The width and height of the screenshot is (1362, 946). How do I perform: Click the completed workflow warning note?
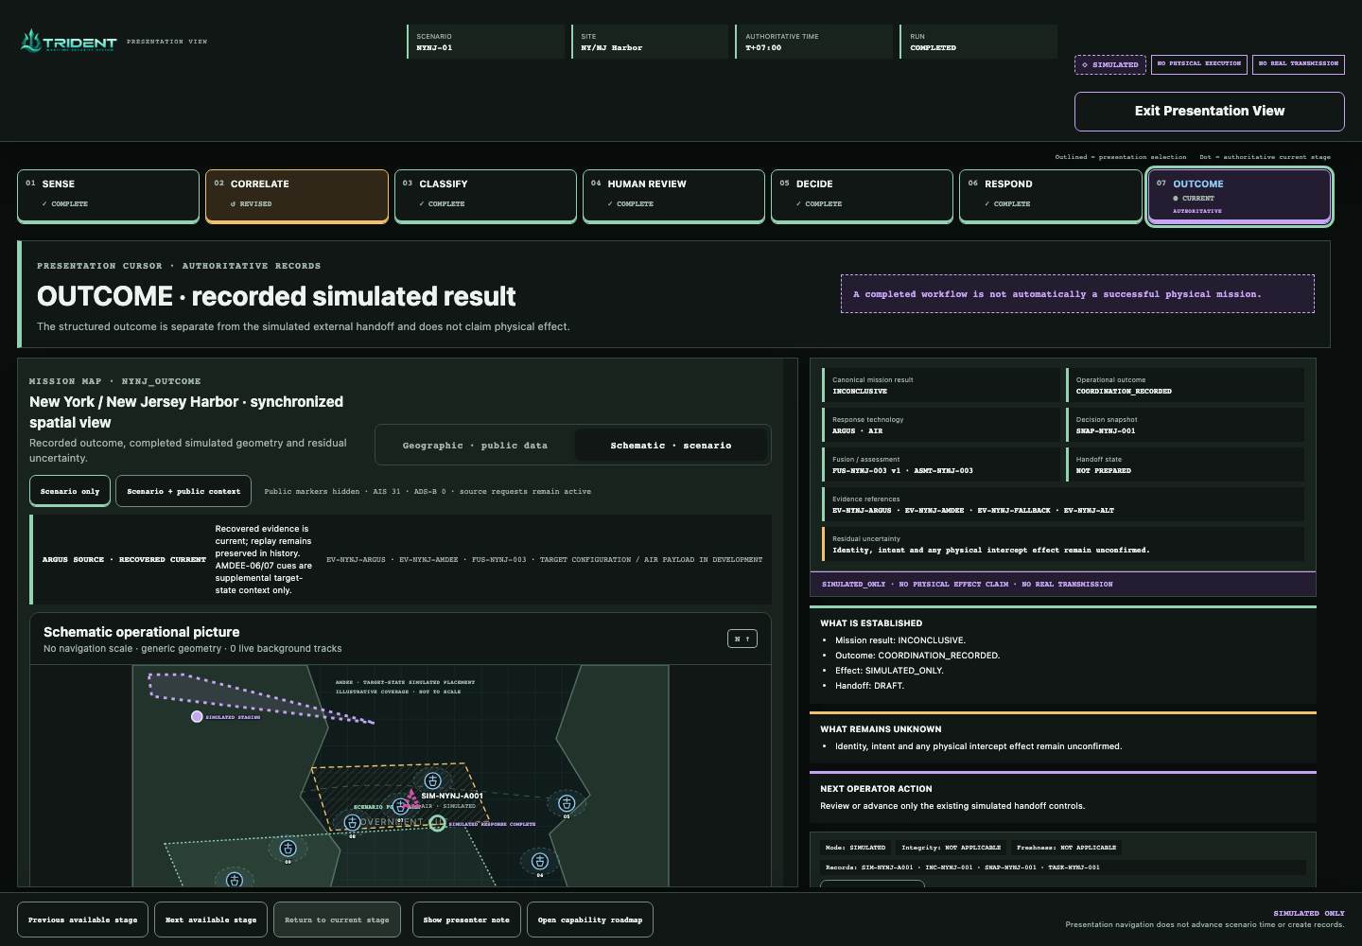1077,294
